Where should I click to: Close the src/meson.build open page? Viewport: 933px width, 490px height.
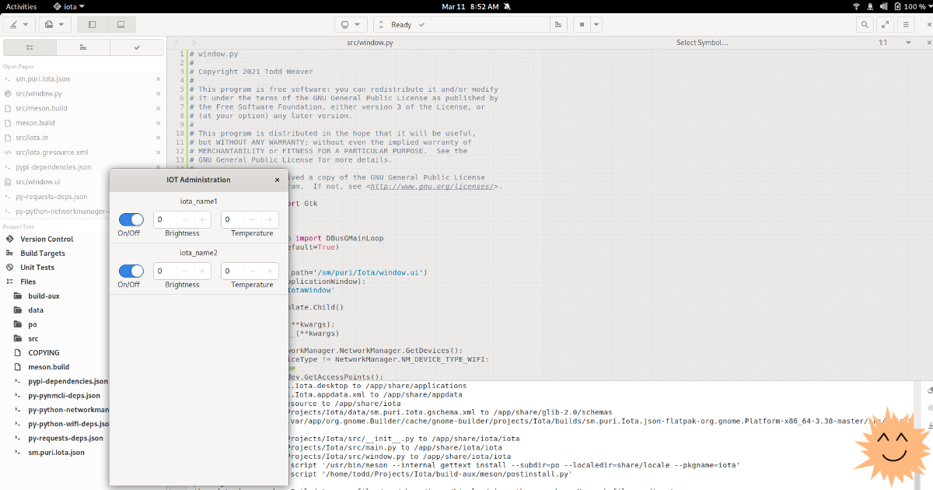pyautogui.click(x=158, y=108)
